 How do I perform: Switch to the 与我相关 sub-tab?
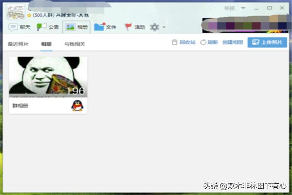(74, 44)
